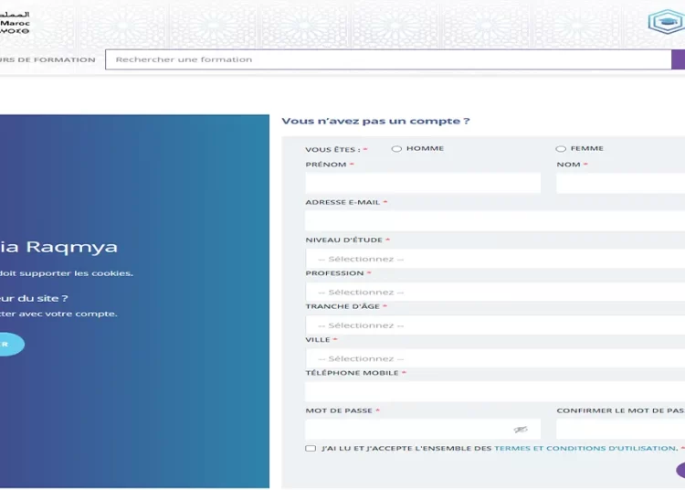Click the cyan button in the left panel
Screen dimensions: 685x490
9,345
